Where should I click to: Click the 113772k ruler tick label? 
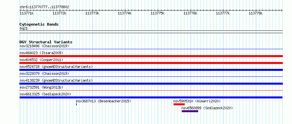(59, 13)
